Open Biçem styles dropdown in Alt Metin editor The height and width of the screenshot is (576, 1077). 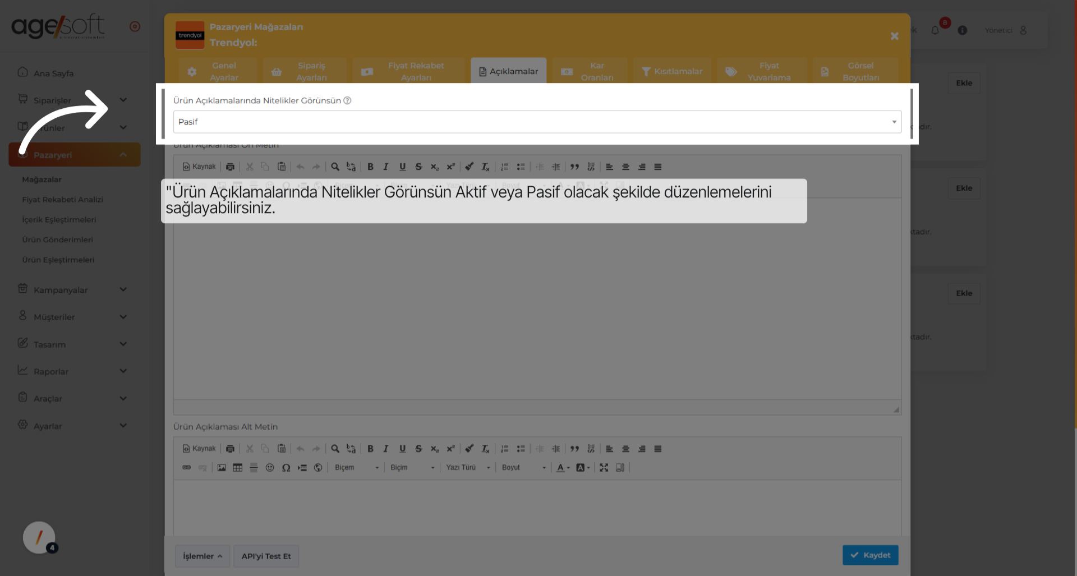[357, 467]
